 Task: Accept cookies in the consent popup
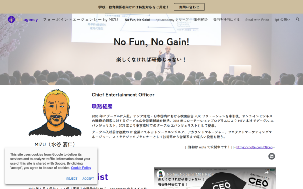88,179
